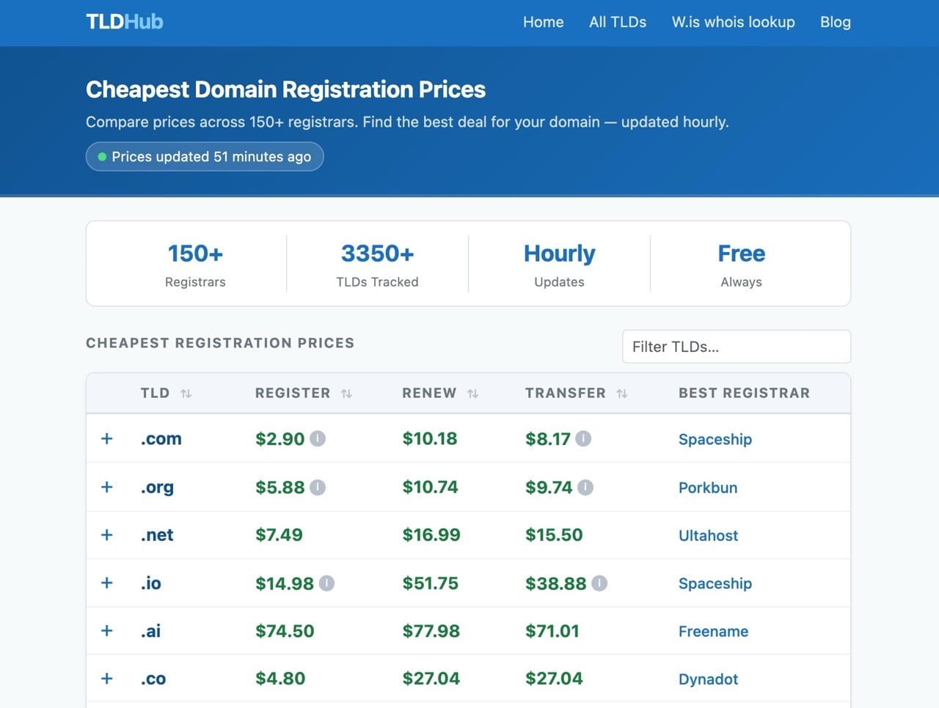Click info icon beside .com transfer price $8.17

click(583, 439)
